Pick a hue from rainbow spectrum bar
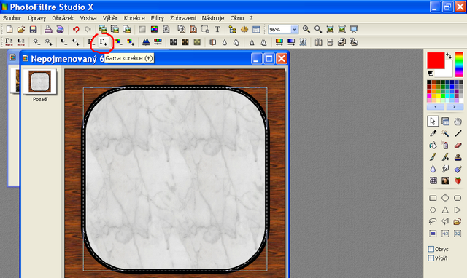The width and height of the screenshot is (467, 278). click(459, 65)
